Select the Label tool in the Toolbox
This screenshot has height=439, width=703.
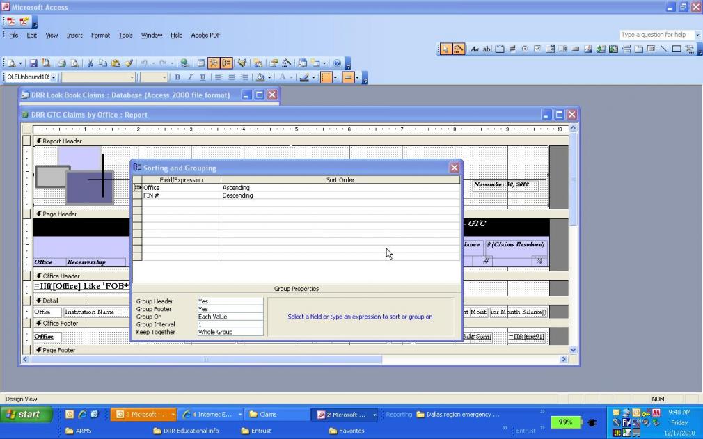pos(475,49)
